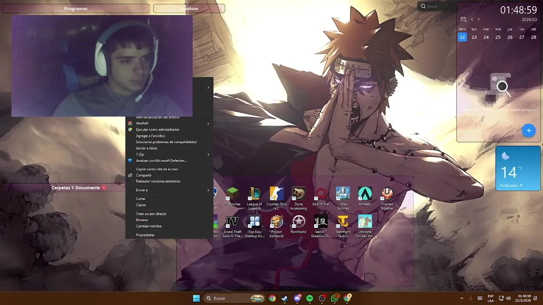
Task: Open Teamfight Tactics desktop icon
Action: pyautogui.click(x=343, y=226)
